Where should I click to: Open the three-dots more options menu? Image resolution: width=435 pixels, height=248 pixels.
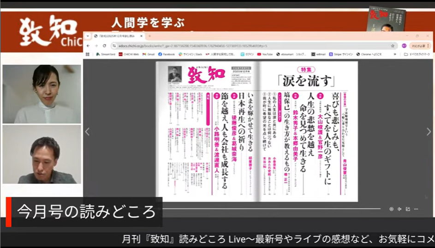click(x=416, y=209)
